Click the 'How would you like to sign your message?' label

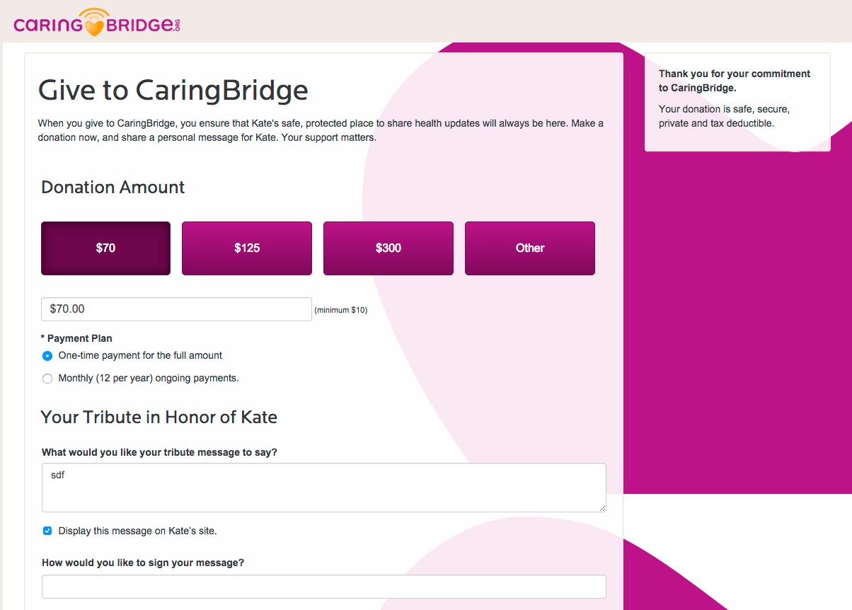point(143,563)
